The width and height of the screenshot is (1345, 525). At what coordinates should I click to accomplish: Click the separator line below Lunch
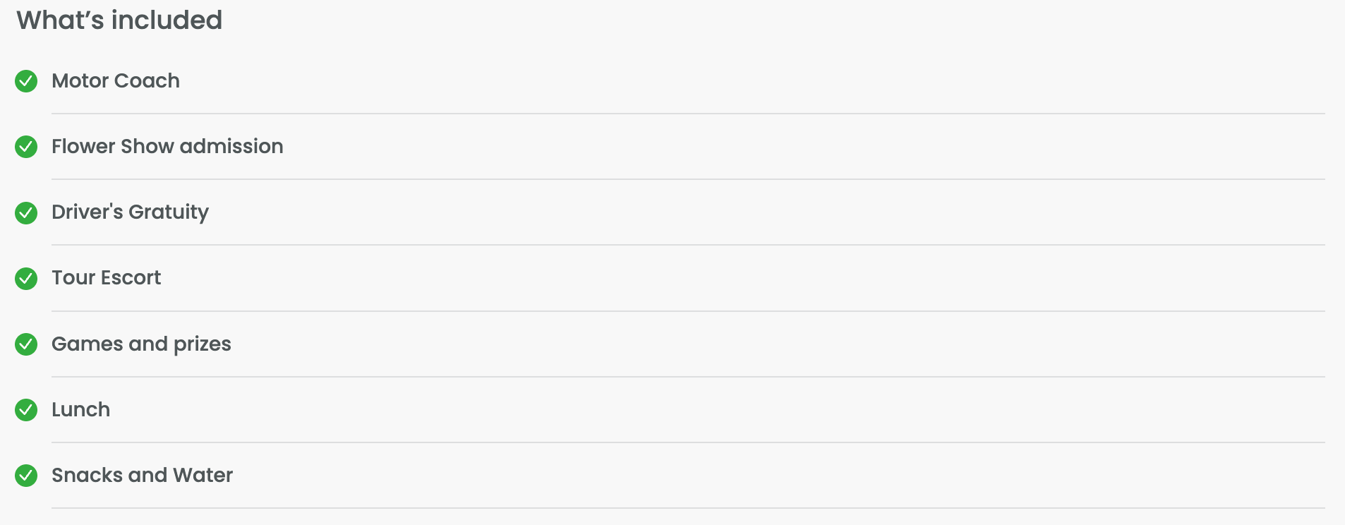click(688, 442)
